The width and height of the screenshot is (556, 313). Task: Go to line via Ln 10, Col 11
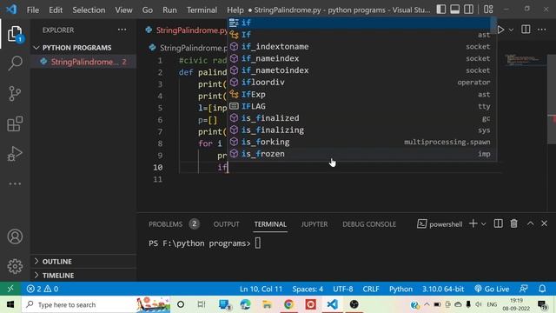(261, 289)
